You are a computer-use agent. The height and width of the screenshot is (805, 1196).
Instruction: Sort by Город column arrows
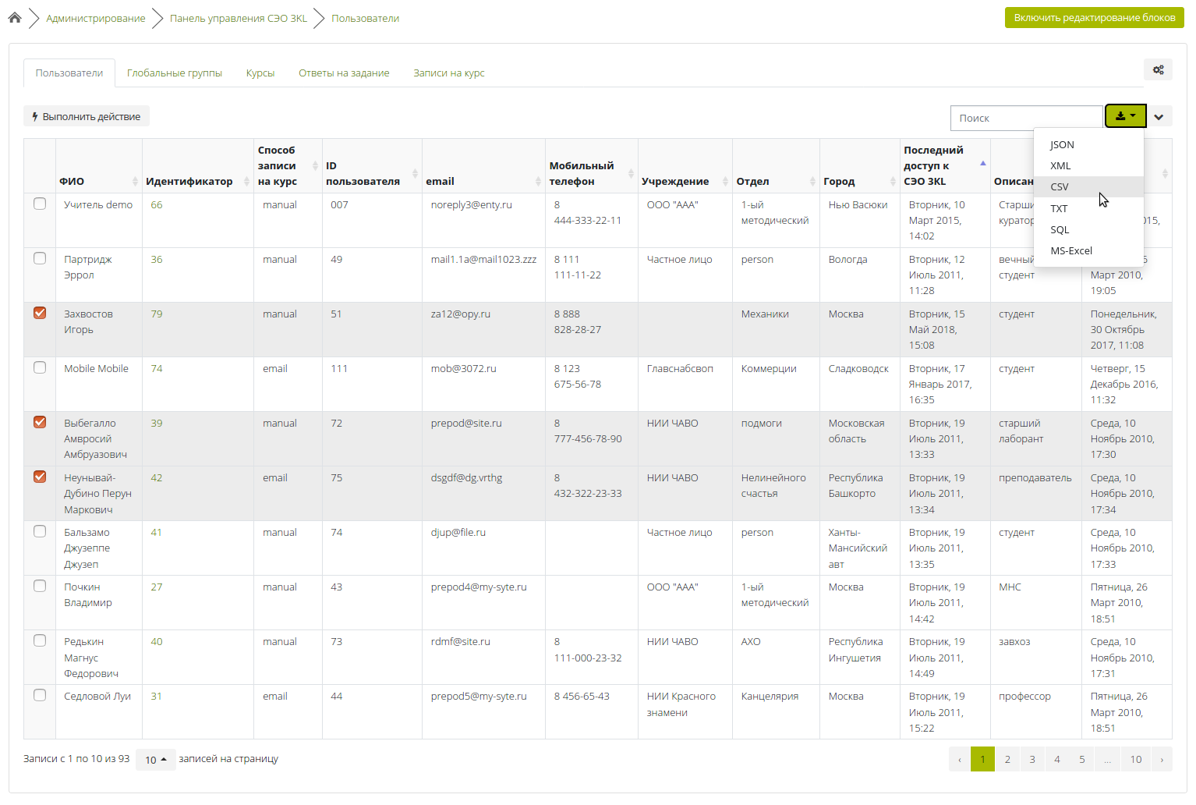click(893, 181)
